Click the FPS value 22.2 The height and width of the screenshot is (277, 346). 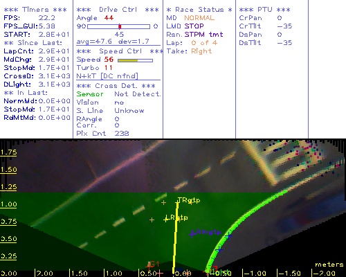click(x=46, y=18)
